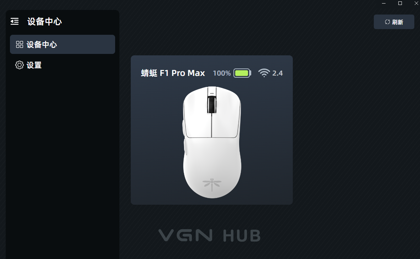Viewport: 420px width, 259px height.
Task: Click the circular refresh arrow icon
Action: tap(387, 22)
